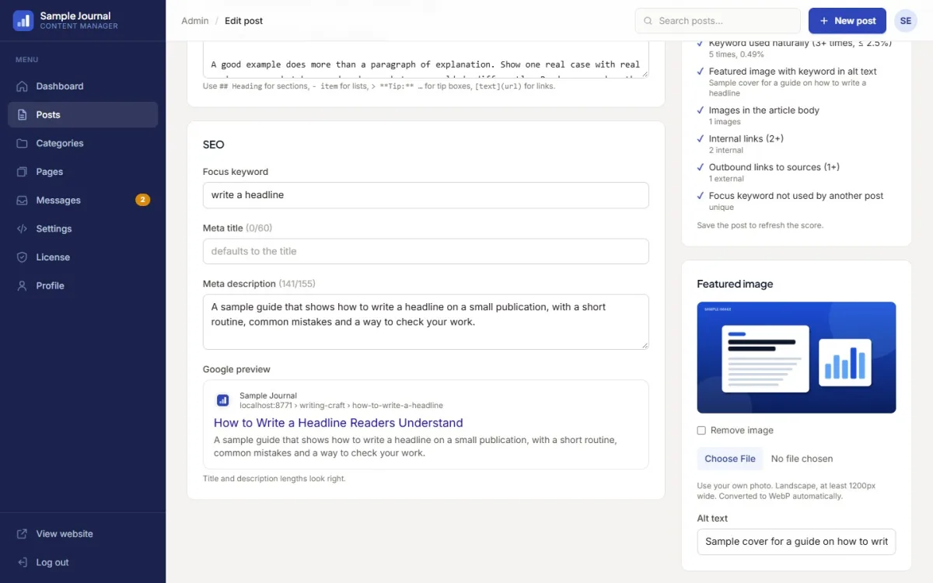Click the Sample Journal logo icon
The width and height of the screenshot is (933, 583).
pos(23,20)
